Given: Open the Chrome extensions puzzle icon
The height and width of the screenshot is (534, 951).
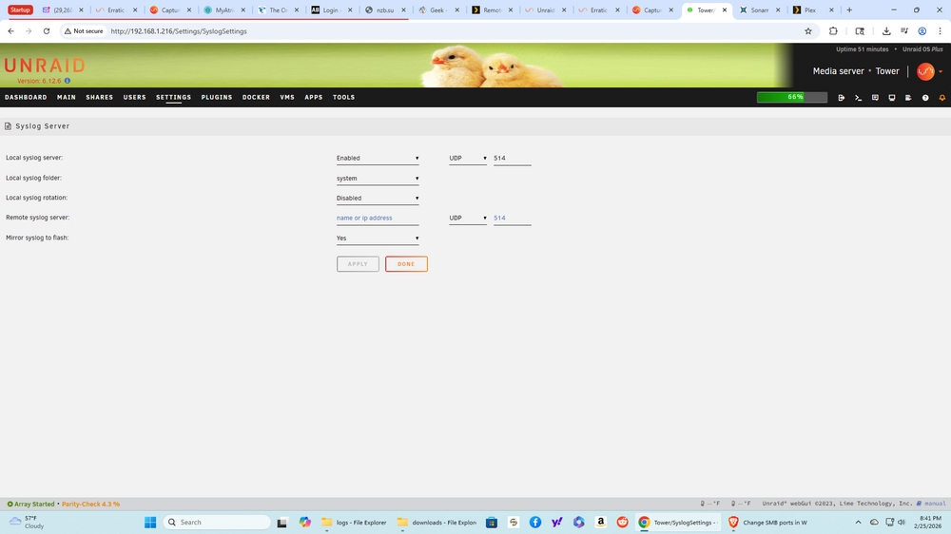Looking at the screenshot, I should (833, 31).
